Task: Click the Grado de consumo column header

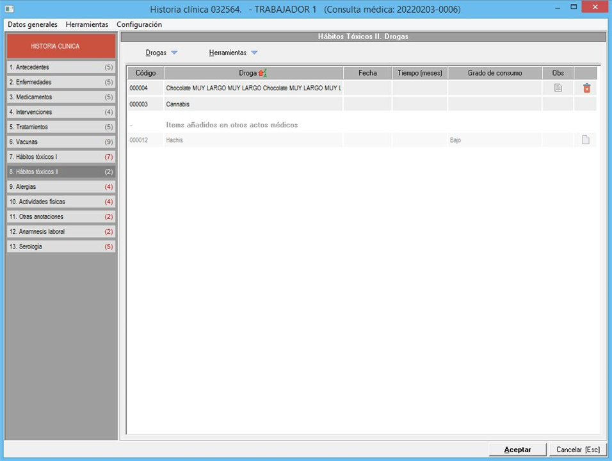Action: pos(495,73)
